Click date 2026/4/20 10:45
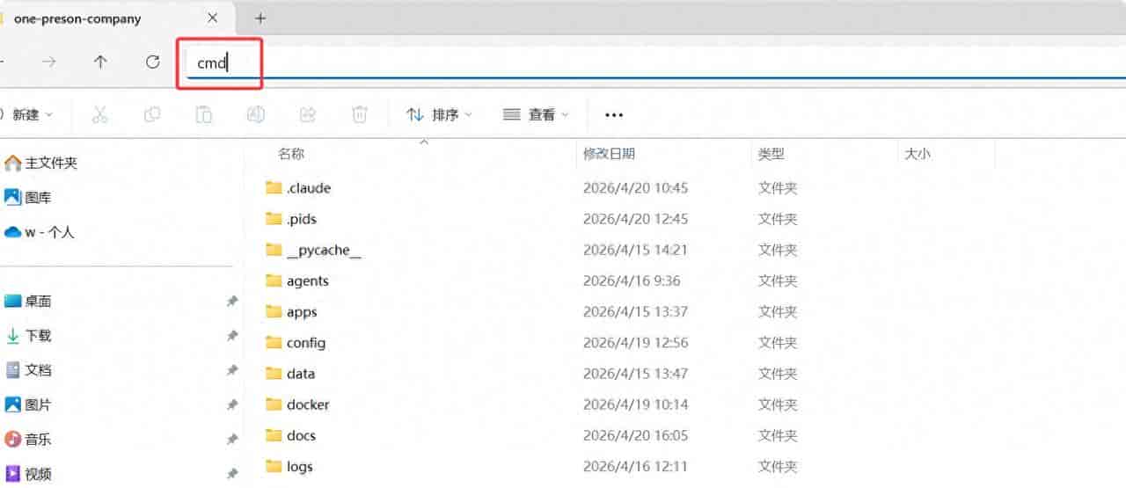 [x=635, y=188]
